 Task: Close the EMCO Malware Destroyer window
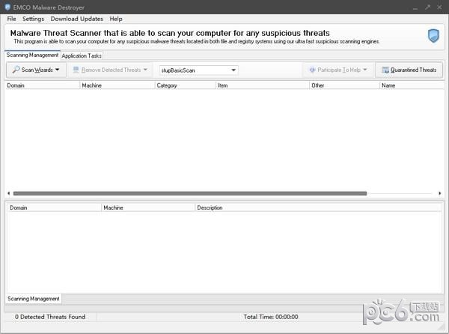tap(439, 7)
